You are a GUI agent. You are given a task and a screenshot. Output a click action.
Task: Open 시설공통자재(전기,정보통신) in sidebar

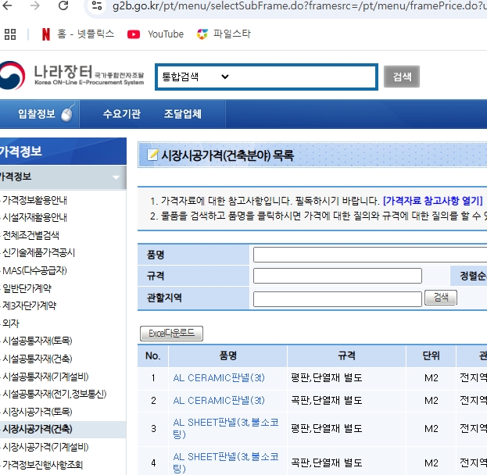pos(55,394)
